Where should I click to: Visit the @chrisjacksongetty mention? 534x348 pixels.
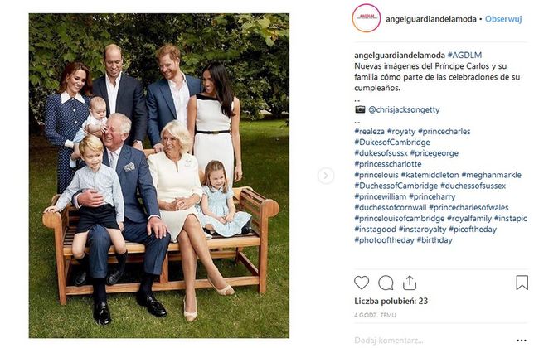point(404,109)
